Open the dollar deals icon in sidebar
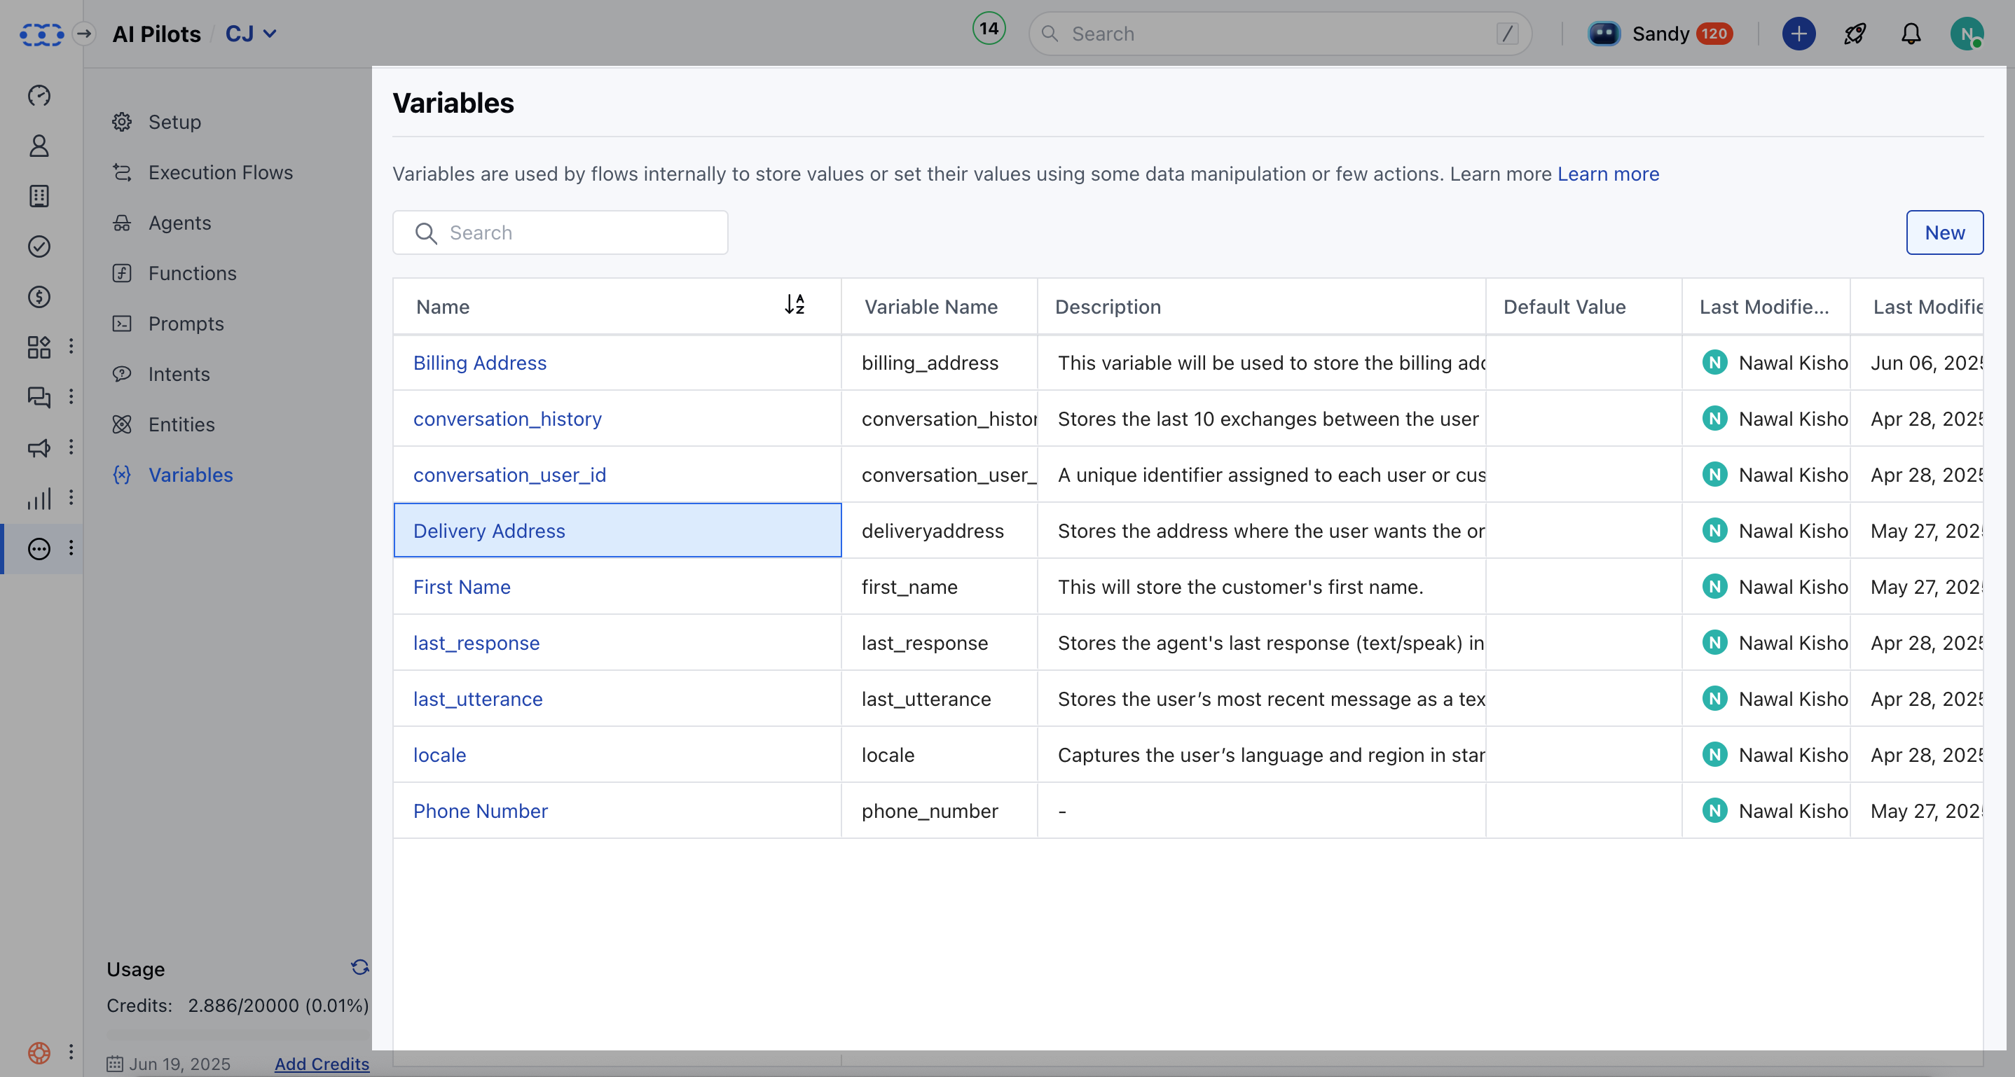This screenshot has height=1077, width=2015. click(x=39, y=297)
